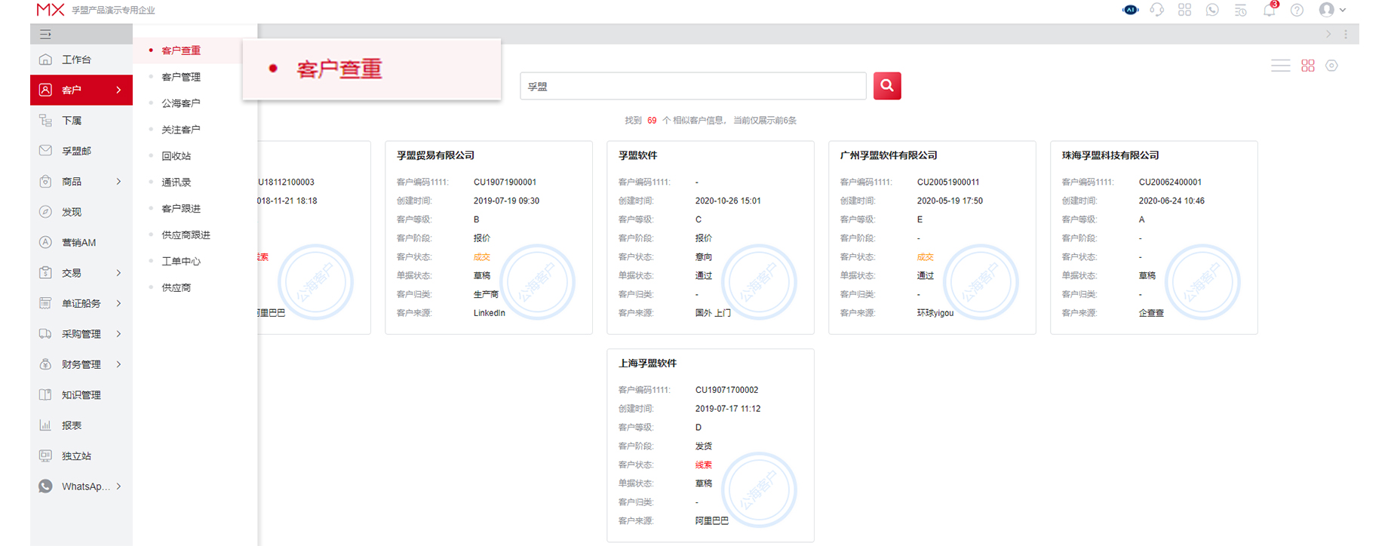Click the 孚盟邮 envelope icon

(45, 151)
